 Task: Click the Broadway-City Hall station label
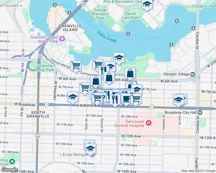pyautogui.click(x=181, y=112)
